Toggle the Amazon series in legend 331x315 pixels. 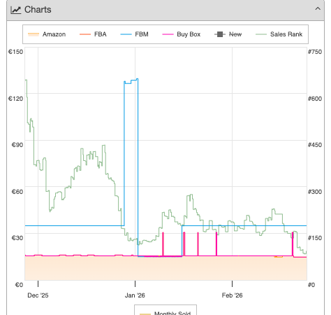tap(47, 34)
